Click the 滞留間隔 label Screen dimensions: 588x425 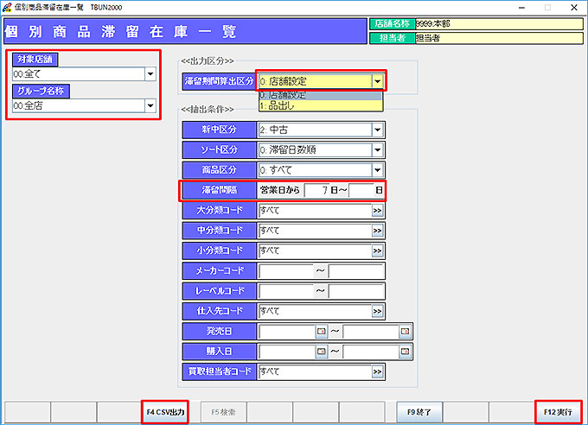click(220, 190)
